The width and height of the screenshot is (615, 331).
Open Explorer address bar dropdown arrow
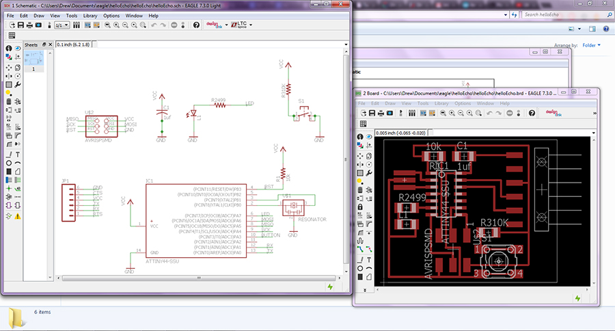[506, 14]
